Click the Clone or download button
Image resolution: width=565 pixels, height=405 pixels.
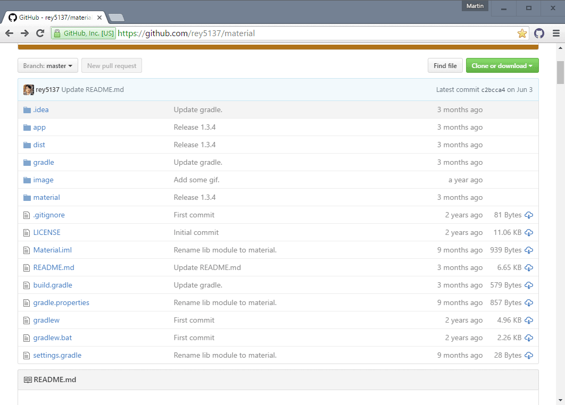point(498,65)
